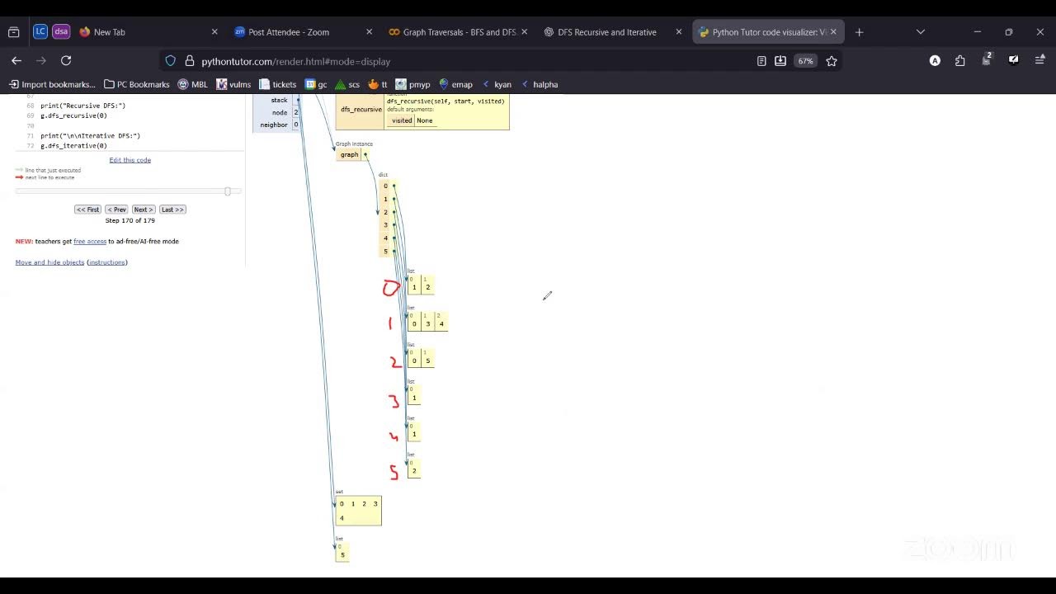Viewport: 1056px width, 594px height.
Task: Click the Step 170 of 179 text
Action: 130,220
